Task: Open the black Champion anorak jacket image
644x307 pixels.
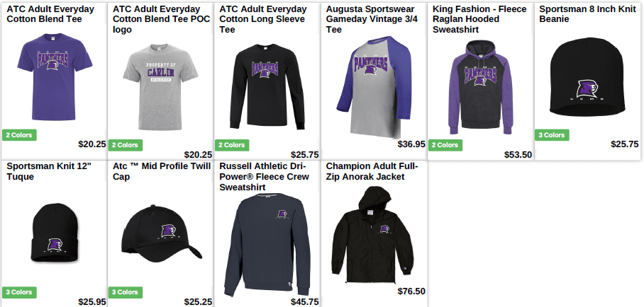Action: click(x=373, y=234)
